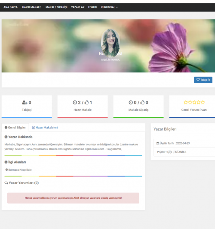The height and width of the screenshot is (229, 215).
Task: Click the clock icon beside Bulmaca Kitap Bale
Action: click(x=6, y=170)
